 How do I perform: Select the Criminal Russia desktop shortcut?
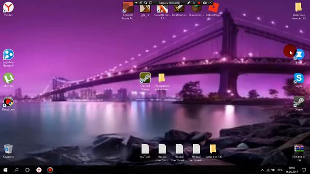click(128, 10)
